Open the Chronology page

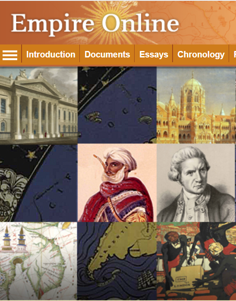[201, 54]
